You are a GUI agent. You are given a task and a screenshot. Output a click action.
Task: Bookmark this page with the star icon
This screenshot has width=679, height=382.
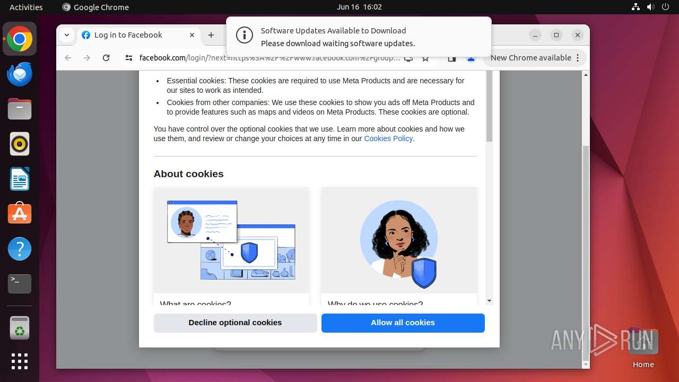tap(425, 58)
